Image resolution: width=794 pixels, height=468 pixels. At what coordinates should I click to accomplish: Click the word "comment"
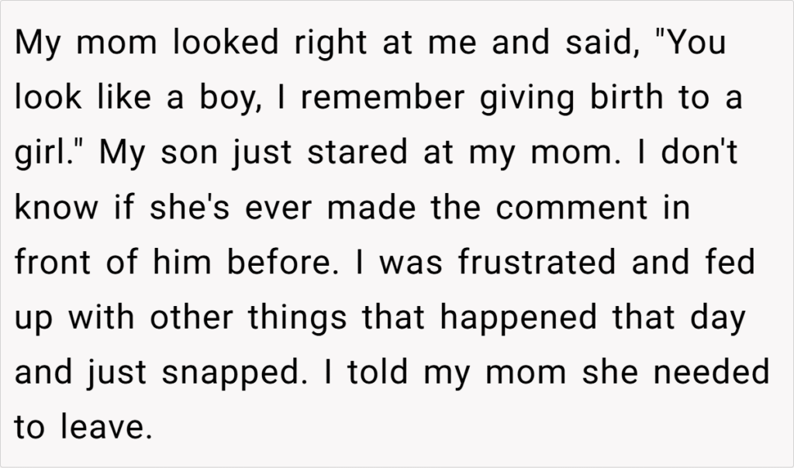(x=572, y=208)
